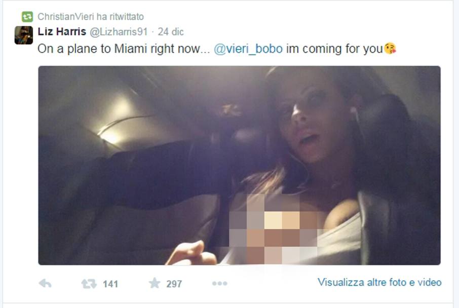Open Liz Harris profile avatar
This screenshot has height=308, width=459.
click(x=24, y=35)
